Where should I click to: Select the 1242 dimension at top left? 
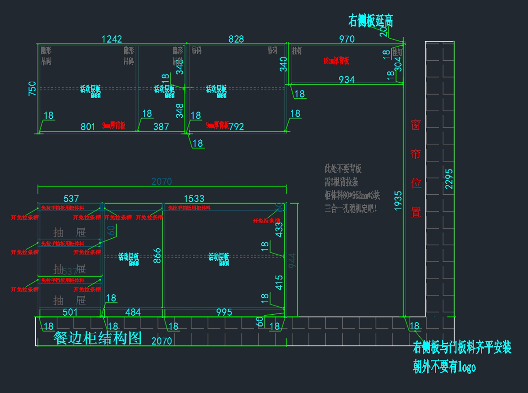click(112, 39)
